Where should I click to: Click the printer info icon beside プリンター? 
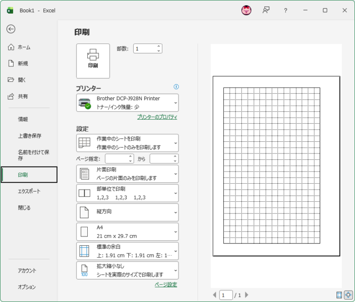(176, 86)
